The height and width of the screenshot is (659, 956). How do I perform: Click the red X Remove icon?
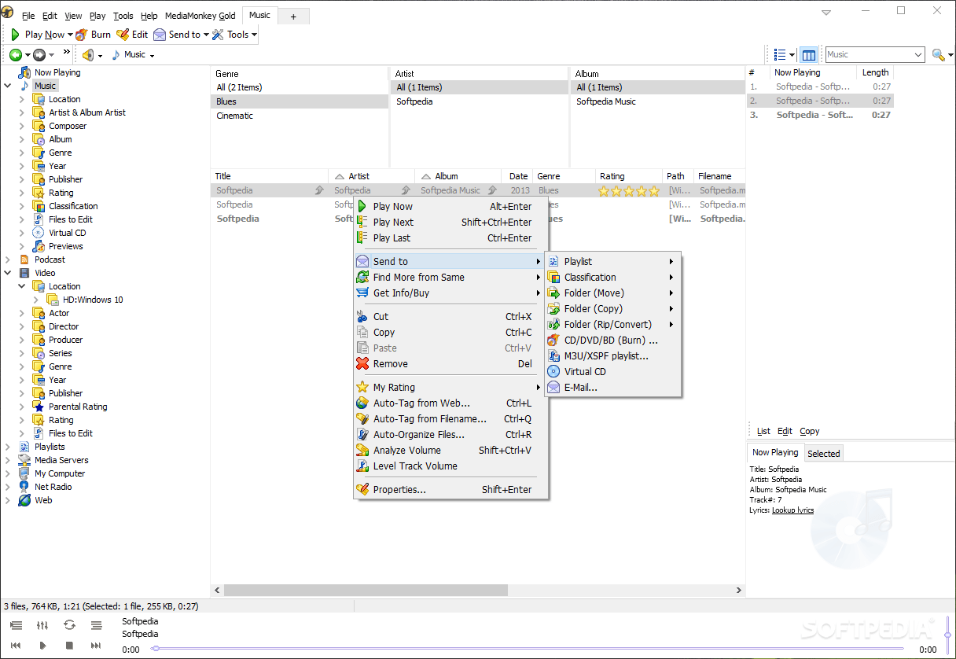(x=362, y=363)
